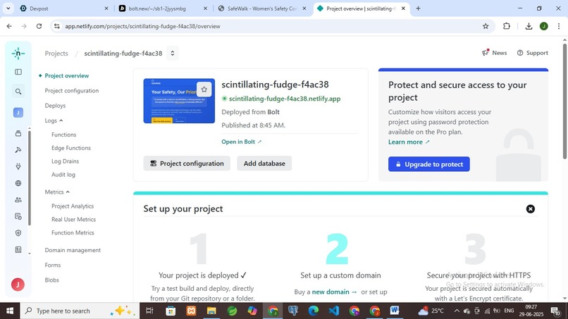Close the Project overview tab

click(403, 8)
